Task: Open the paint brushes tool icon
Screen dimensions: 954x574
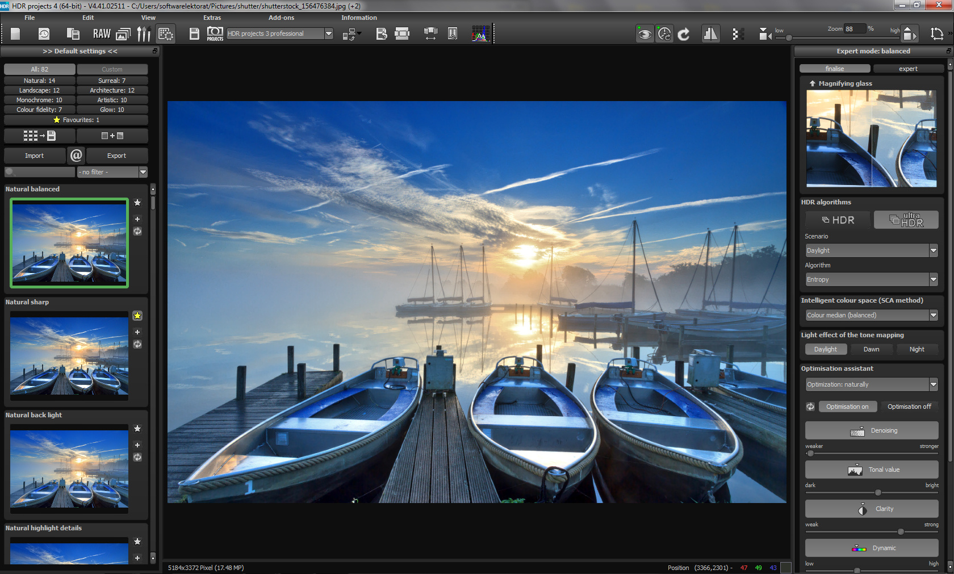Action: [x=144, y=34]
